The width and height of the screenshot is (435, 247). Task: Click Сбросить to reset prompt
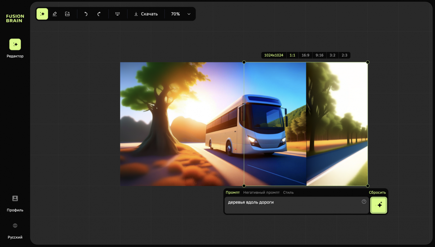[x=377, y=192]
